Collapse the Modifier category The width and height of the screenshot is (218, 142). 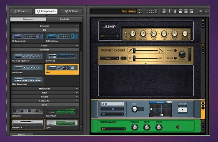coord(45,50)
